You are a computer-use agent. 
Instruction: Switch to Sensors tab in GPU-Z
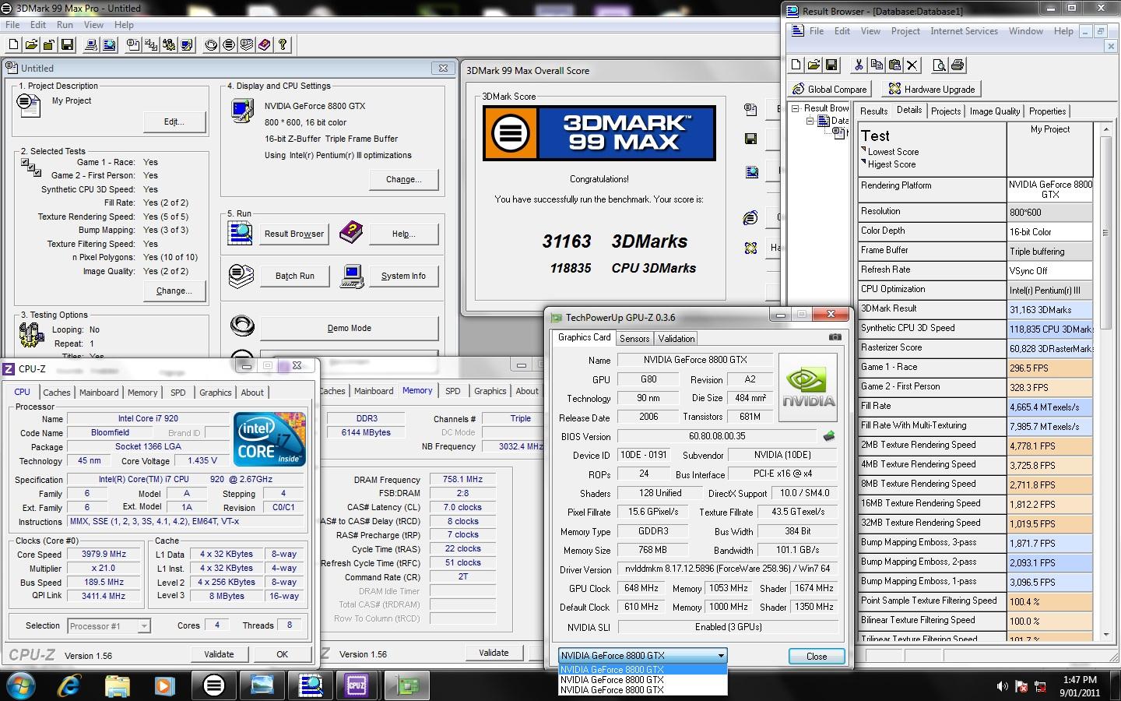click(634, 338)
